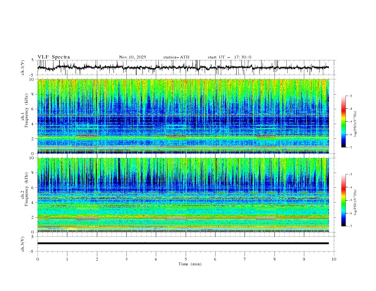
Task: Select the date text 'Nov.10, 2025'
Action: click(132, 57)
